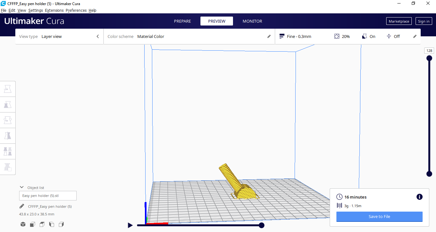
Task: Click upper handle of layer slider
Action: [x=429, y=58]
